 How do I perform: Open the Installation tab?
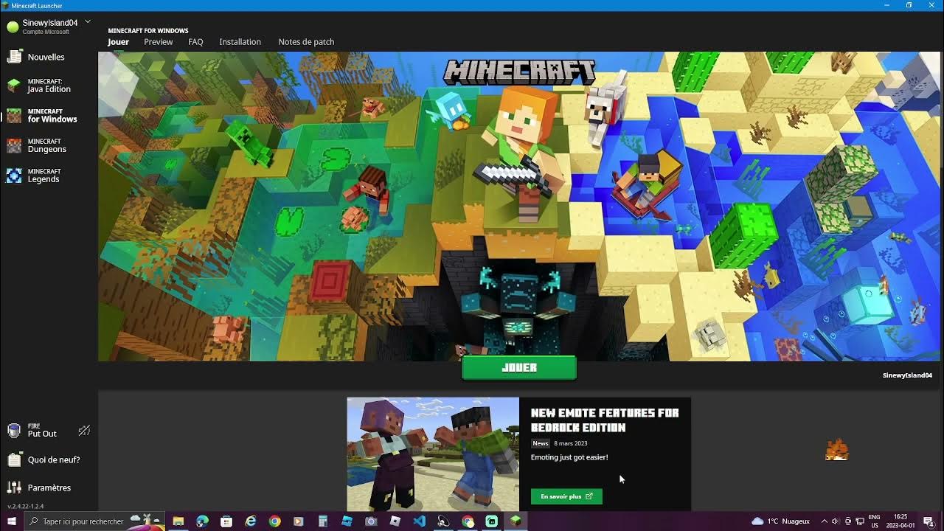tap(240, 42)
